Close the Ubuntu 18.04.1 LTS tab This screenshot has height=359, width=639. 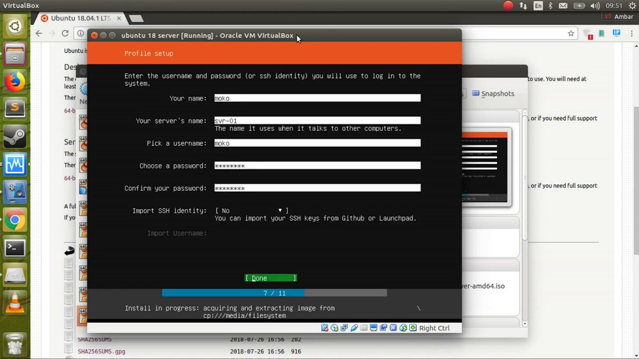119,18
